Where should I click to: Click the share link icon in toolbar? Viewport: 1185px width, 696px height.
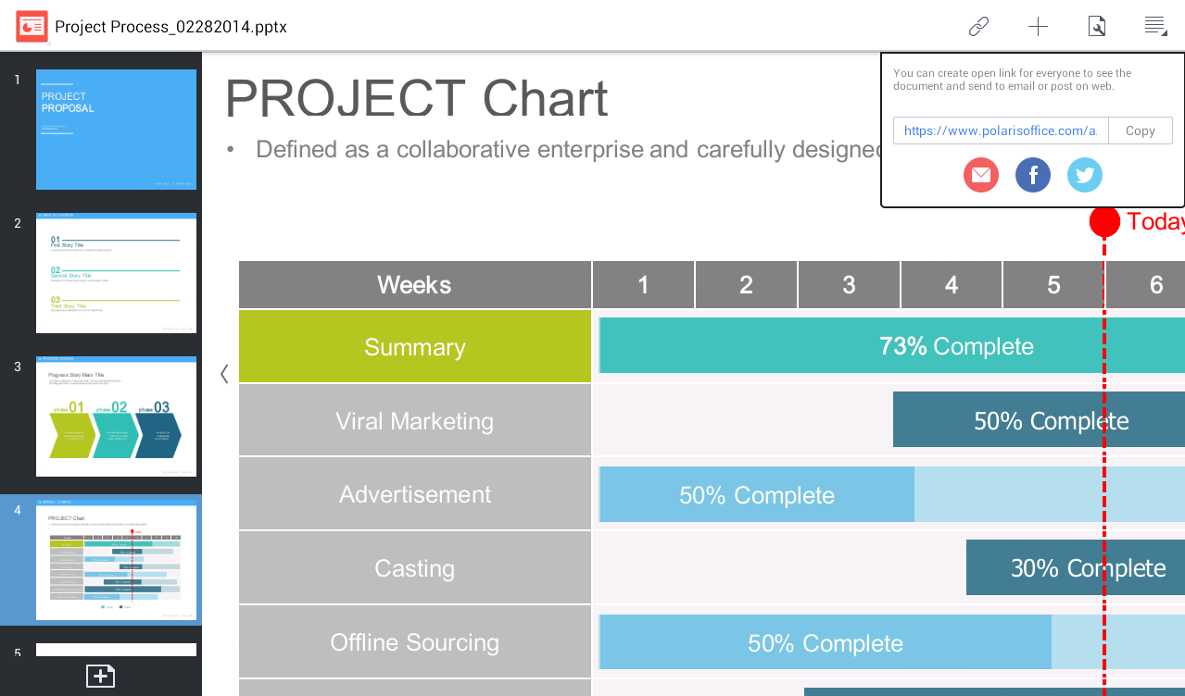978,26
